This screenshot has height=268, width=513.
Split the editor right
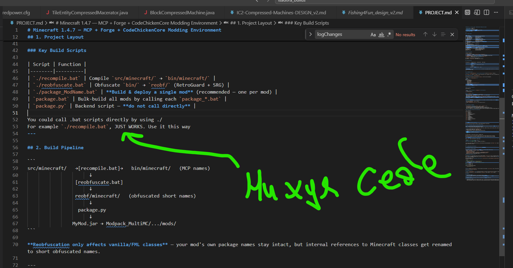tap(487, 12)
